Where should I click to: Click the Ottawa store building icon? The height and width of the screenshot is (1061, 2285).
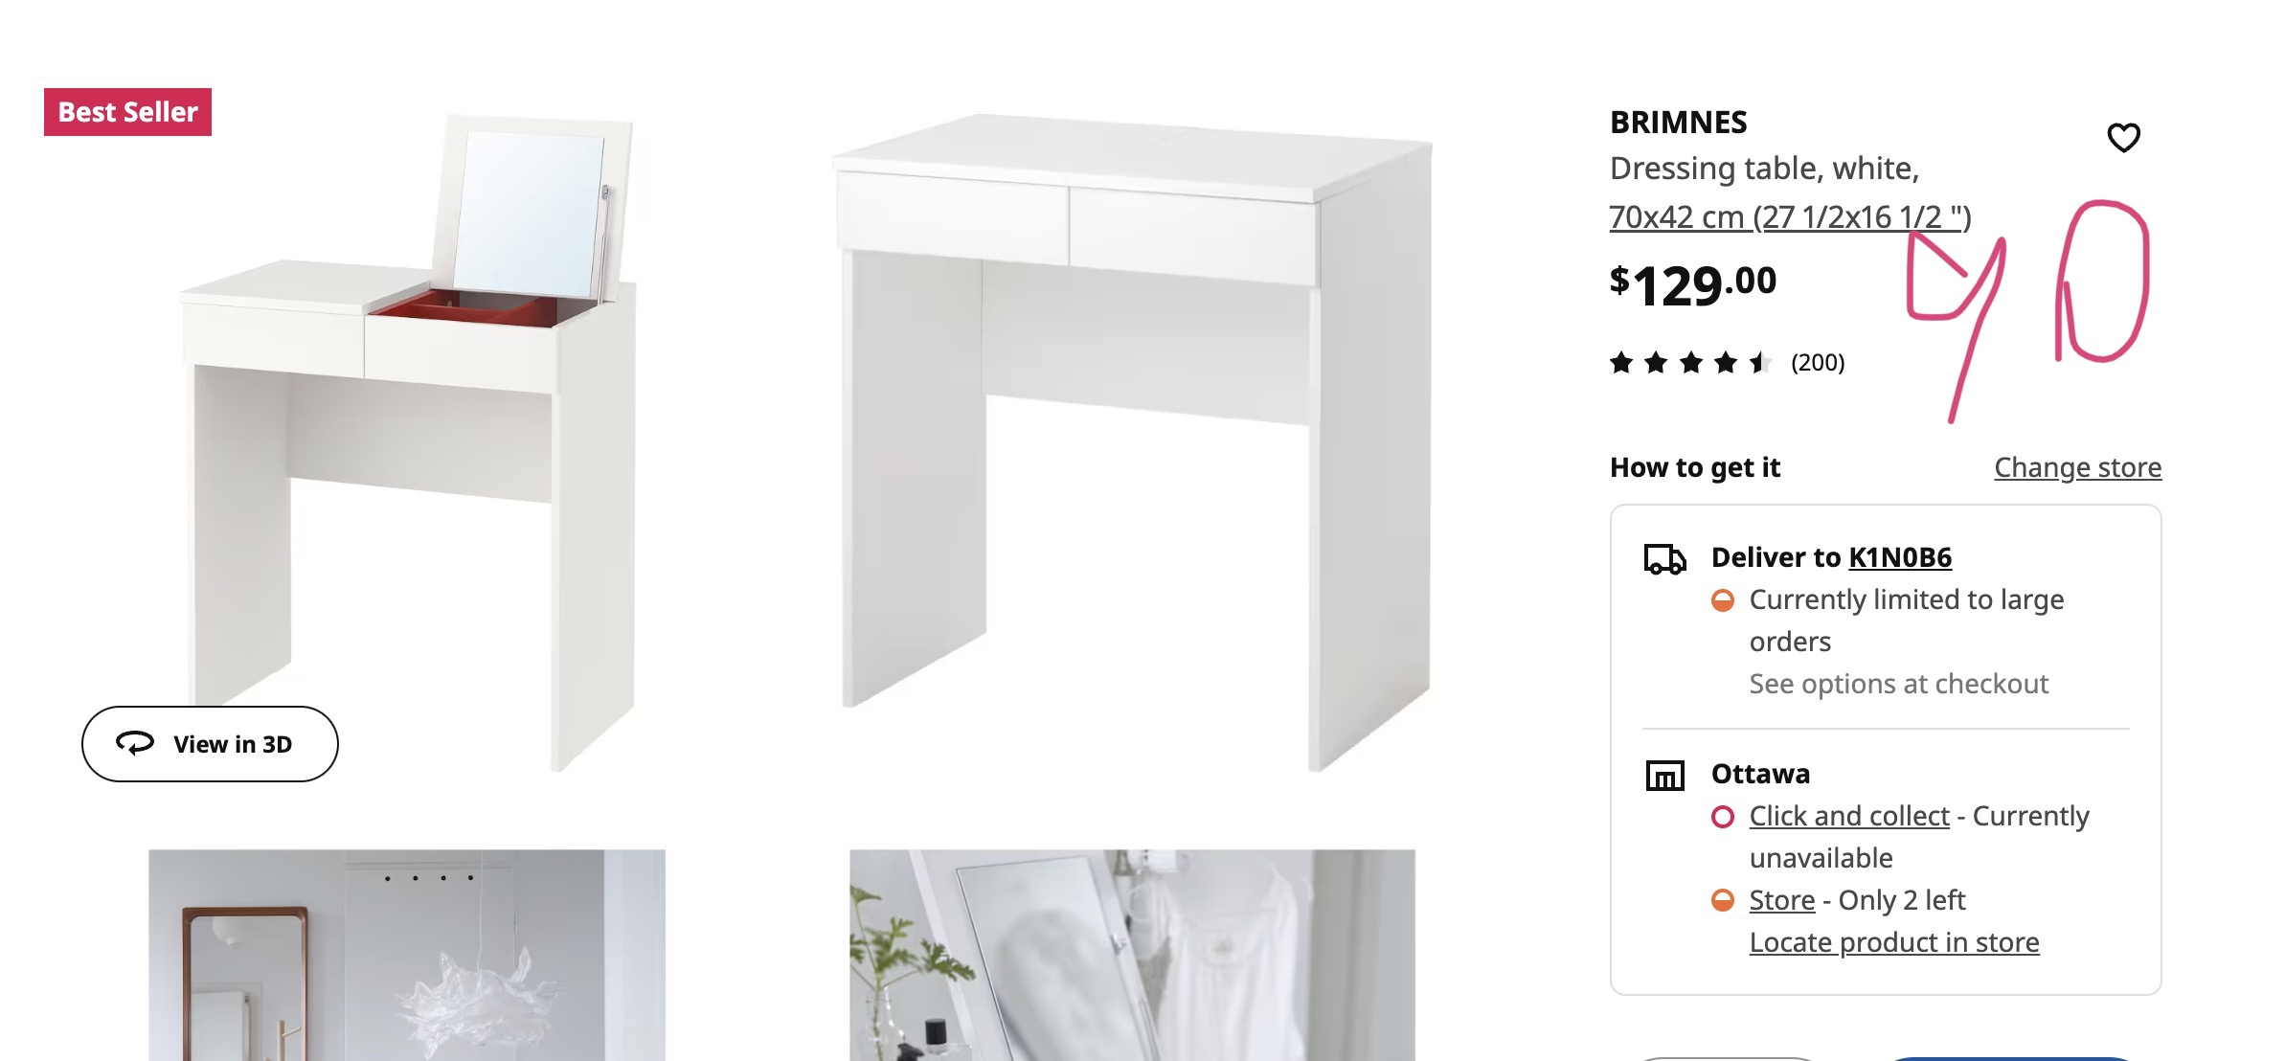point(1664,775)
